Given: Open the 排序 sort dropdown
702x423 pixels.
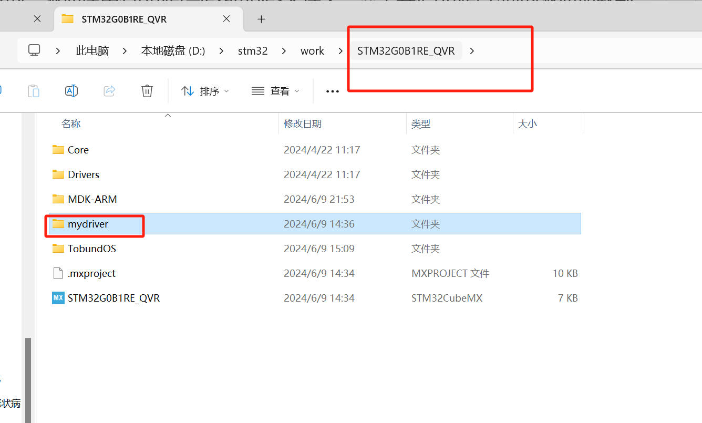Looking at the screenshot, I should 205,91.
